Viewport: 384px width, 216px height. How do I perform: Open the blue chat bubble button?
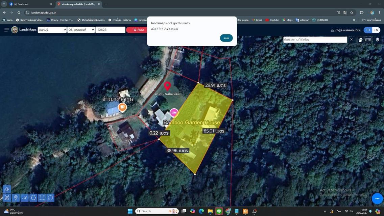point(377,199)
